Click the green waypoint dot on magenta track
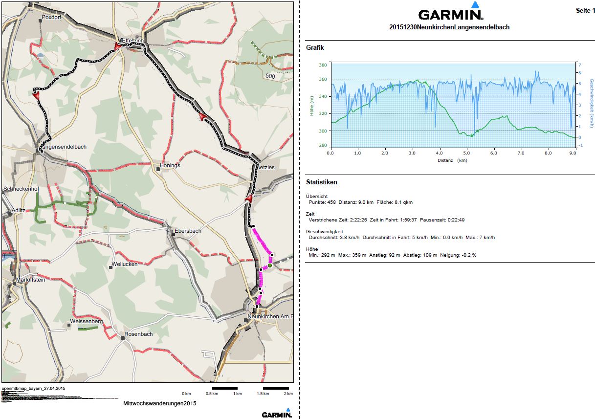This screenshot has width=595, height=419. (x=269, y=265)
